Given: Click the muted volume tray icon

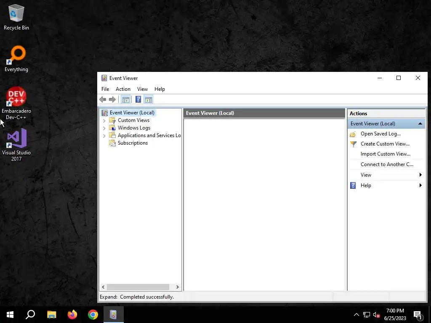Looking at the screenshot, I should coord(377,315).
